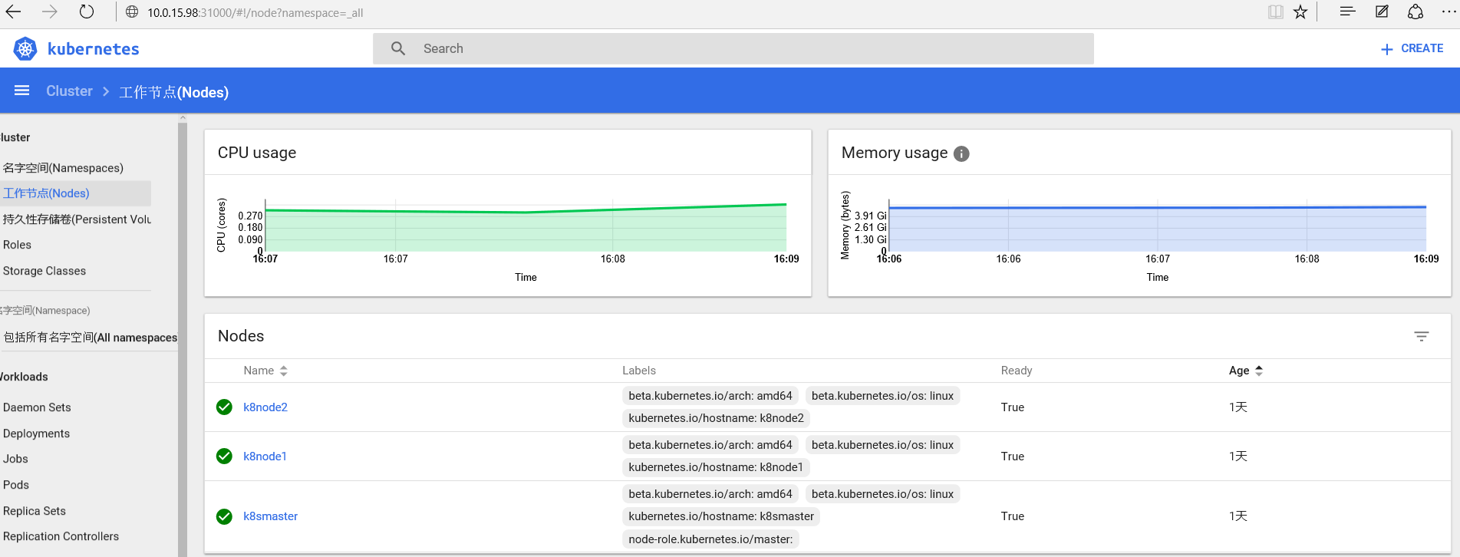Screen dimensions: 1460x557
Task: Click the hostname: k8smaster label chip
Action: point(721,516)
